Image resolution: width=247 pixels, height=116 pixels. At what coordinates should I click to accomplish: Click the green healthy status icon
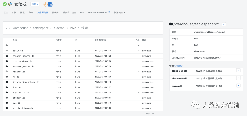pyautogui.click(x=5, y=4)
